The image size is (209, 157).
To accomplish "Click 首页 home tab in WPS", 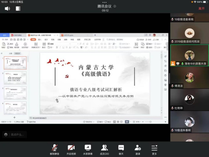I will tap(5, 35).
